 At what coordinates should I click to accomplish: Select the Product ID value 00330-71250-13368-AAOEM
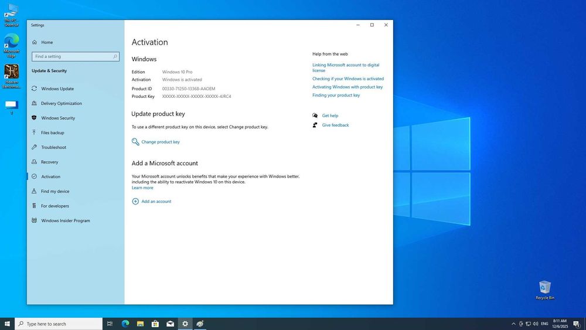tap(189, 89)
